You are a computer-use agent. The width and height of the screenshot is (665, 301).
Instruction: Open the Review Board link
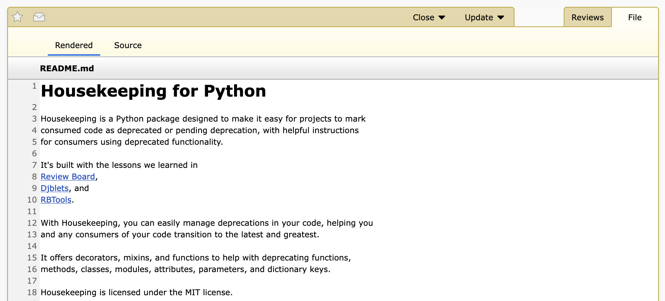(x=68, y=177)
